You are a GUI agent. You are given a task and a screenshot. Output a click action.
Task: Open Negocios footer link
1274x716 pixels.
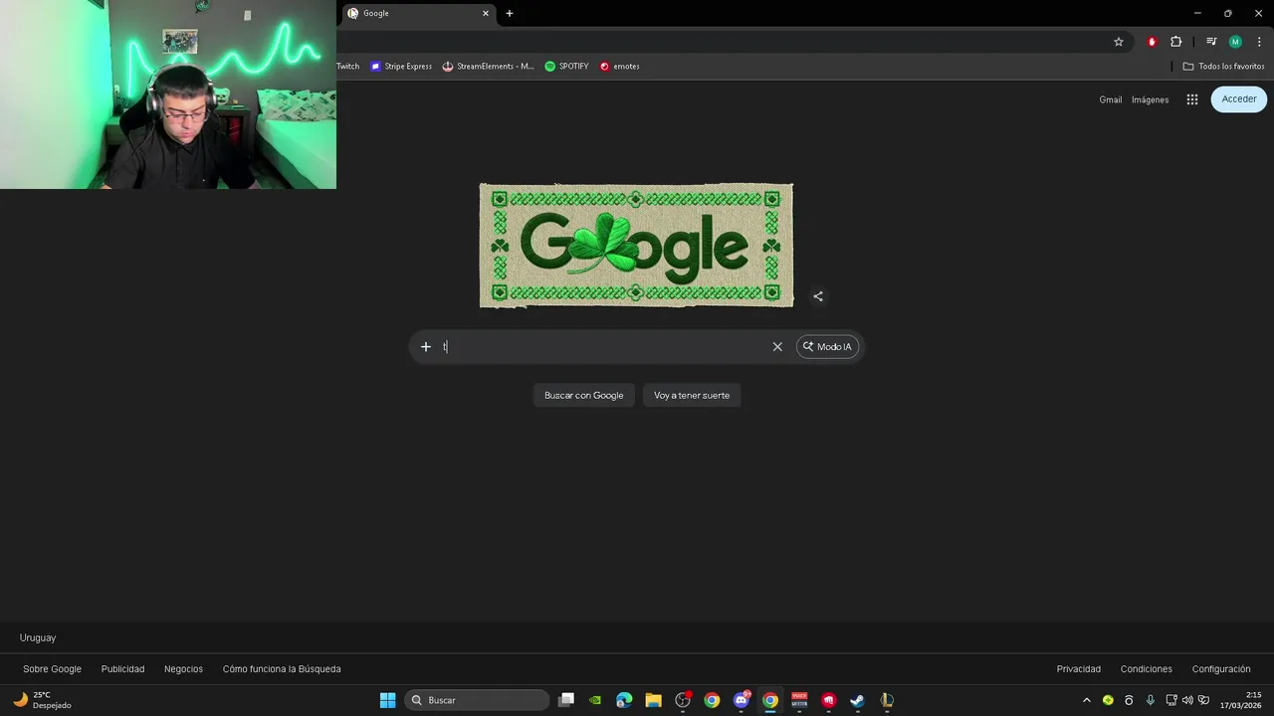point(183,669)
